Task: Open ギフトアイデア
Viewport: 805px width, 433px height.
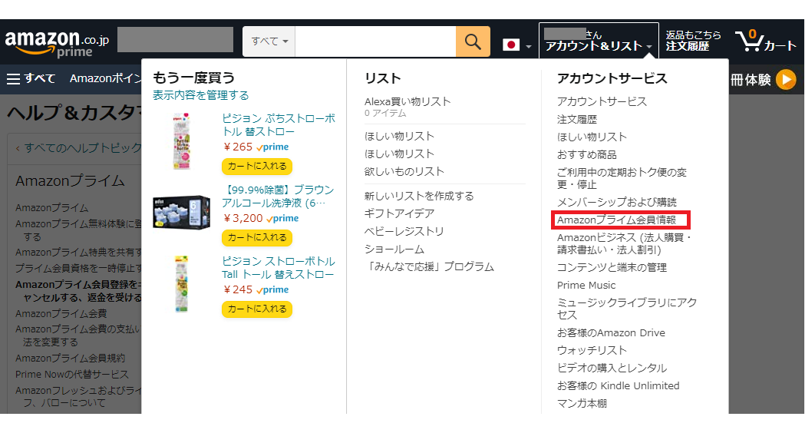Action: tap(399, 213)
